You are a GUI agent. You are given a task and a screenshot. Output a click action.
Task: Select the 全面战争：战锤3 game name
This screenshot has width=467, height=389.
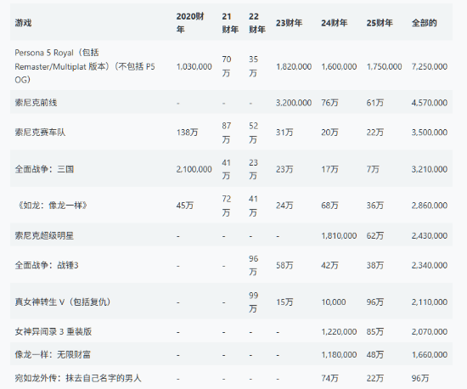tap(47, 265)
